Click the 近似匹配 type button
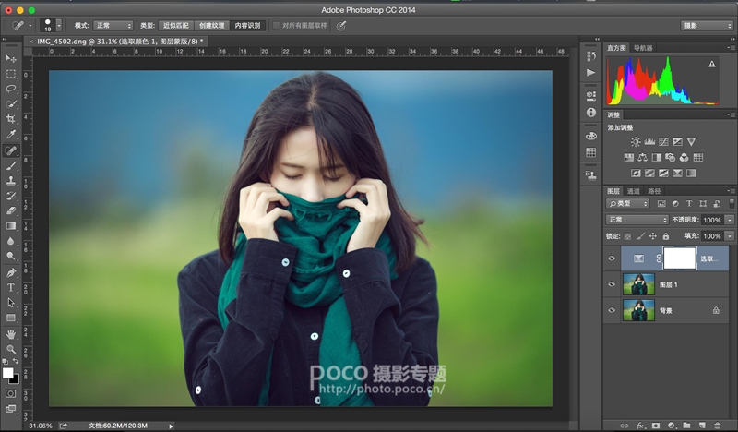 point(175,26)
